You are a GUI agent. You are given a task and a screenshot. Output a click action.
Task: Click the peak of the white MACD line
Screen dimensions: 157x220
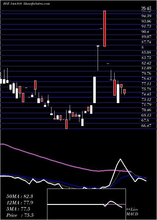[x=120, y=159]
